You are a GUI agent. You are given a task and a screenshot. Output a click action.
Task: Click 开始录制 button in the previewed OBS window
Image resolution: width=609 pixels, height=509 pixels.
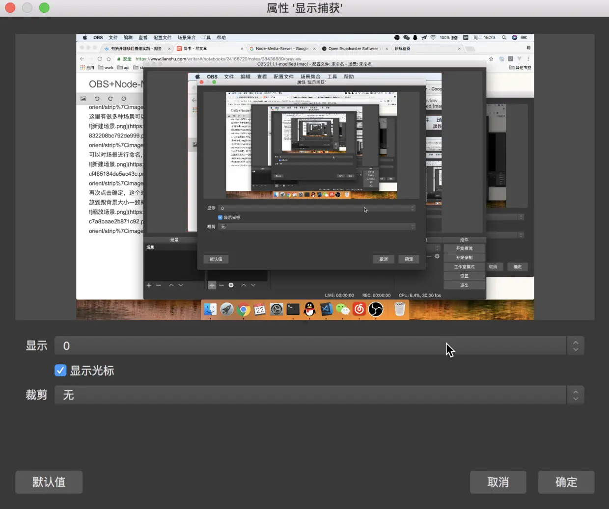464,258
